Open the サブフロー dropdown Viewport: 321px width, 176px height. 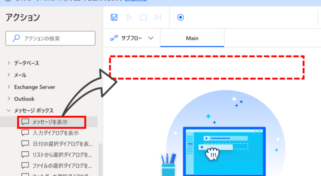[132, 38]
